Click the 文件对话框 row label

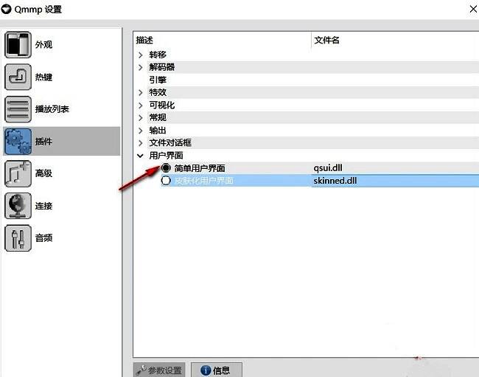(170, 143)
